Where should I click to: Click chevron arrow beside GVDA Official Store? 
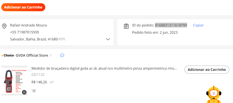(x=51, y=55)
